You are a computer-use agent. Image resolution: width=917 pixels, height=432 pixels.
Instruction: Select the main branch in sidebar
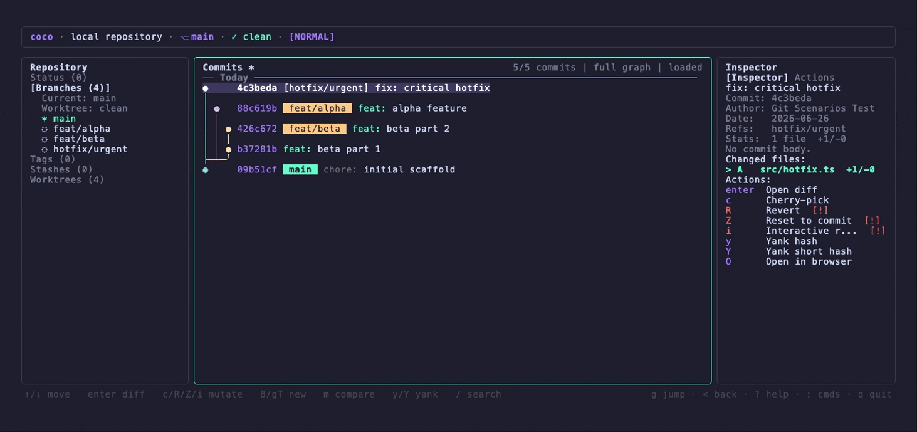[x=64, y=119]
